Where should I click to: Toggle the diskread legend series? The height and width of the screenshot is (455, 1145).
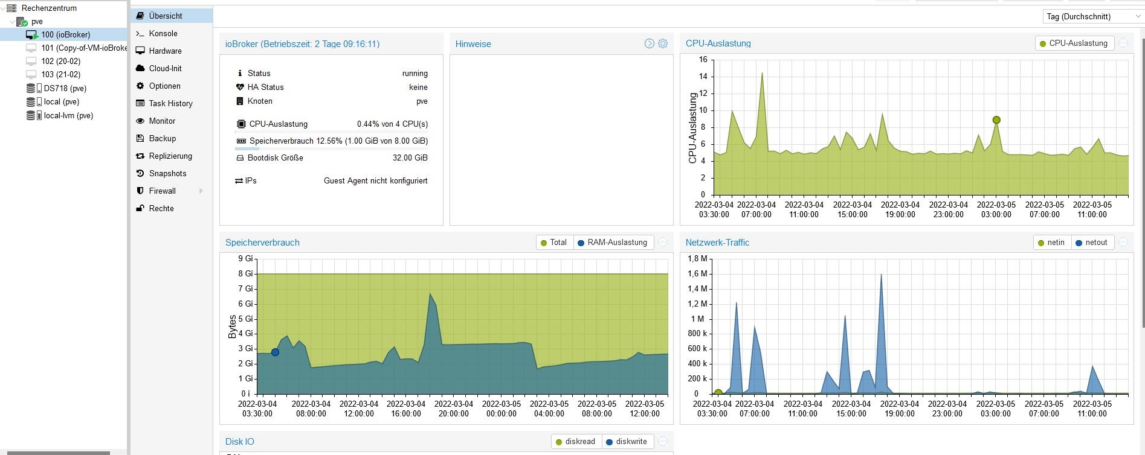tap(576, 442)
